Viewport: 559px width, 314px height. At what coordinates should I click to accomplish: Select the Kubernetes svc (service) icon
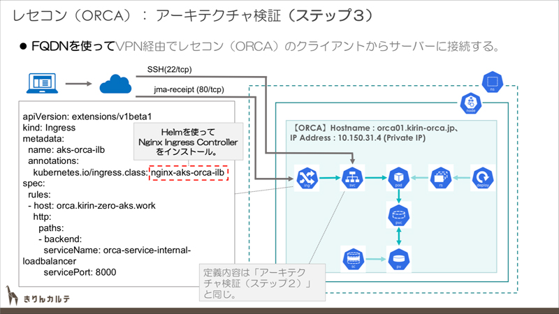pyautogui.click(x=352, y=178)
